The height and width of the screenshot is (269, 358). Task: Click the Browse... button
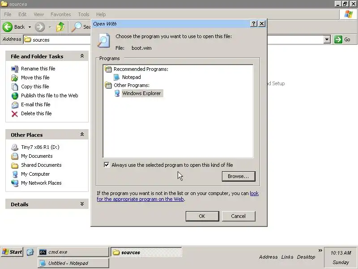pos(239,176)
